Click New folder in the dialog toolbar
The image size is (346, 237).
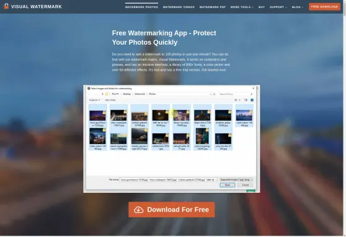[110, 100]
